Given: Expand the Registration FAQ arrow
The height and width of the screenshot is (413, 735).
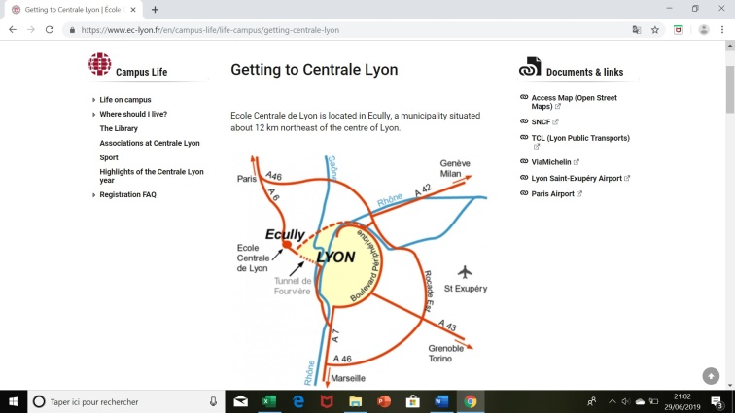Looking at the screenshot, I should [93, 194].
